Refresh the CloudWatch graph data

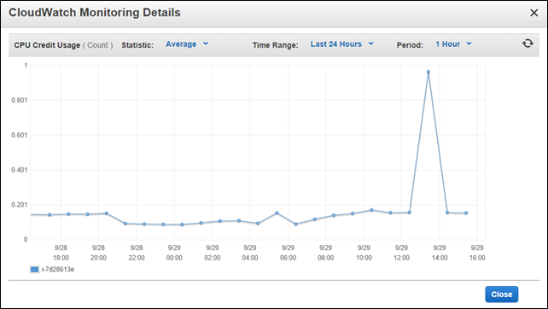point(528,44)
